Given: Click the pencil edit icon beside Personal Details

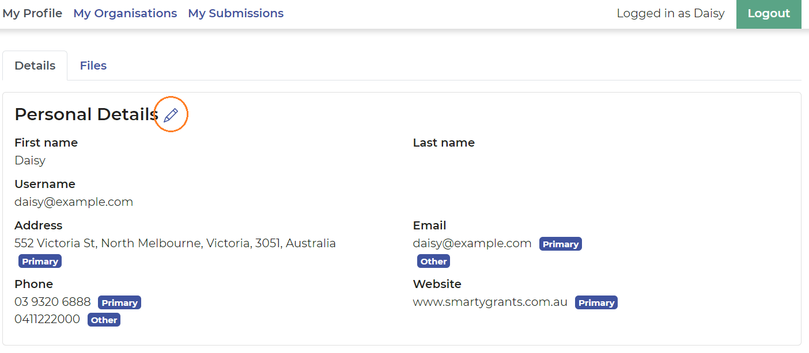Looking at the screenshot, I should pyautogui.click(x=171, y=115).
